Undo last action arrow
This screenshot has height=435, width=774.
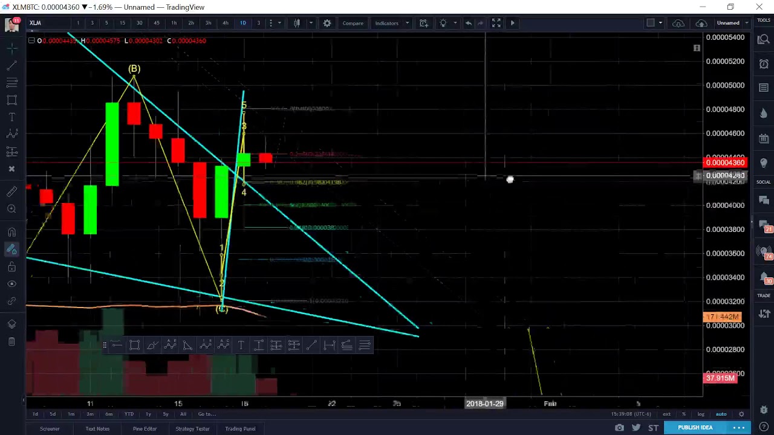[468, 23]
